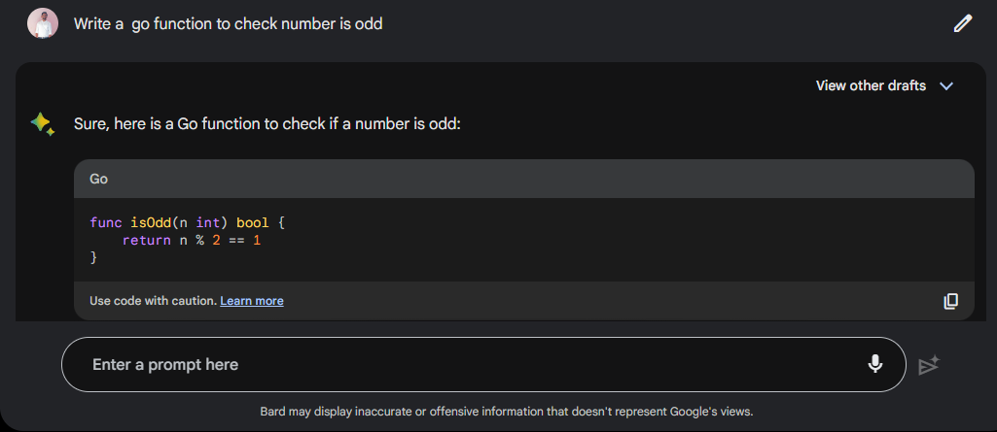
Task: Open the "Learn more" link
Action: click(252, 301)
